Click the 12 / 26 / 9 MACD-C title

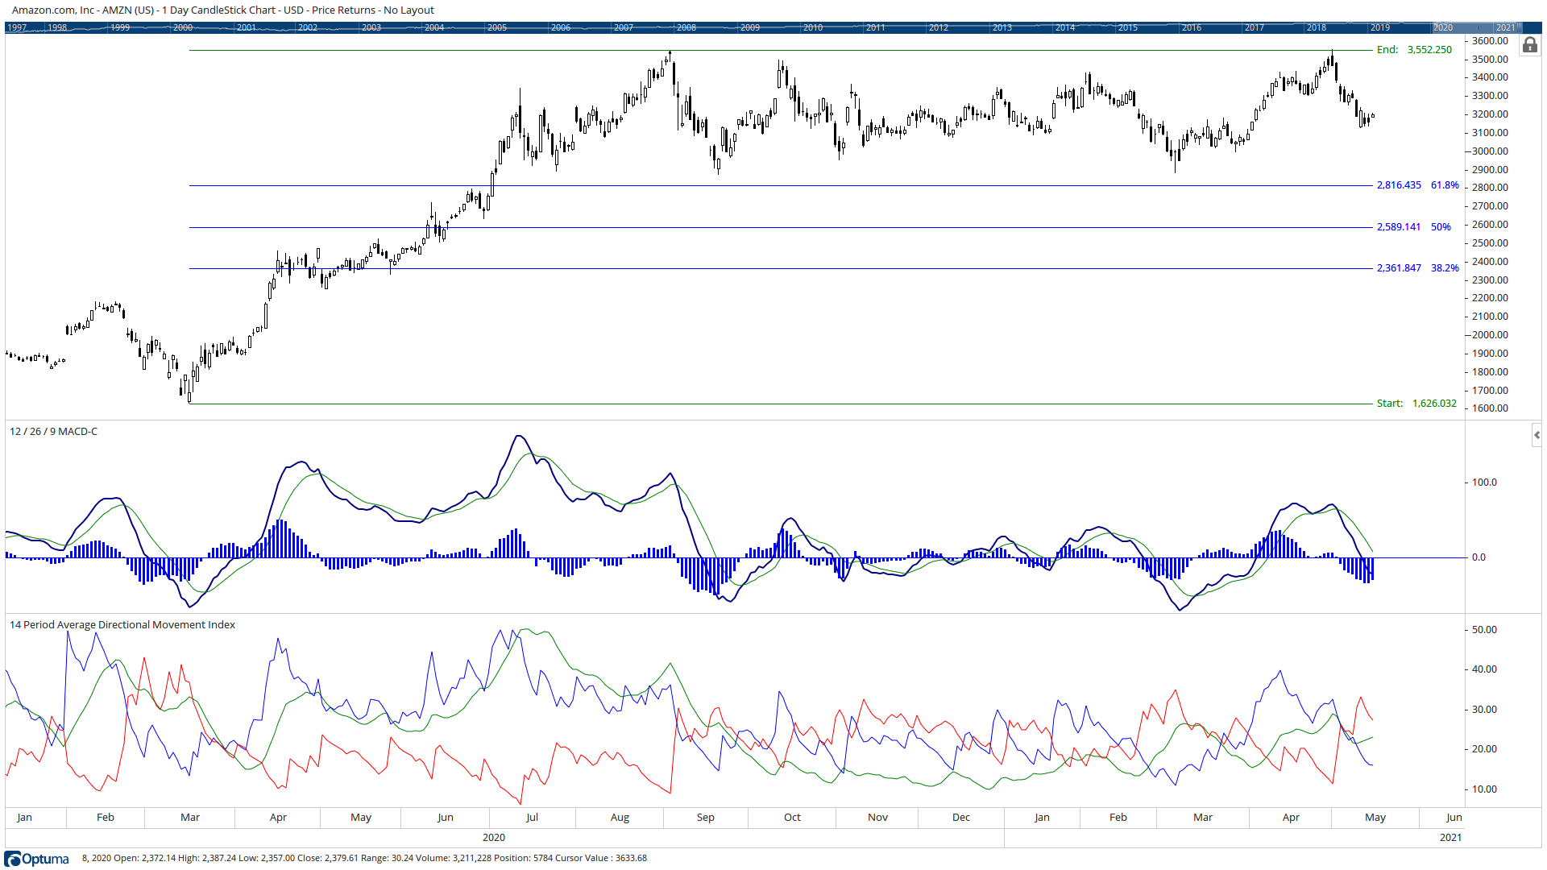pos(53,432)
